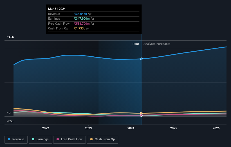Click the Past section label
The width and height of the screenshot is (231, 147).
pos(136,44)
